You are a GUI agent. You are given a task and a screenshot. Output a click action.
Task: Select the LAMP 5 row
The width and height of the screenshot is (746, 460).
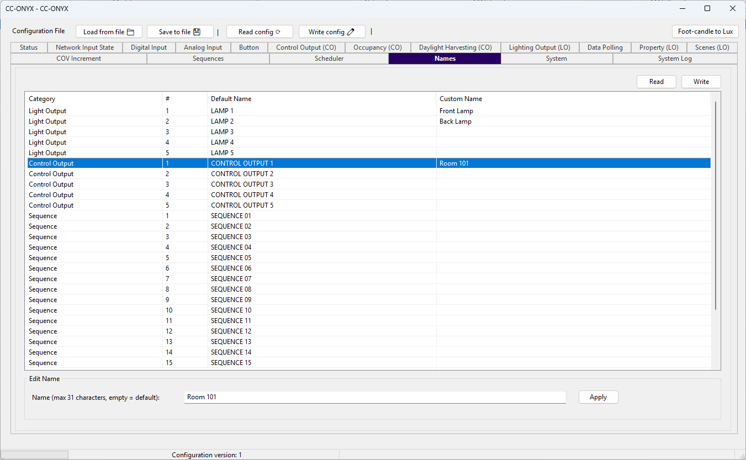click(368, 153)
